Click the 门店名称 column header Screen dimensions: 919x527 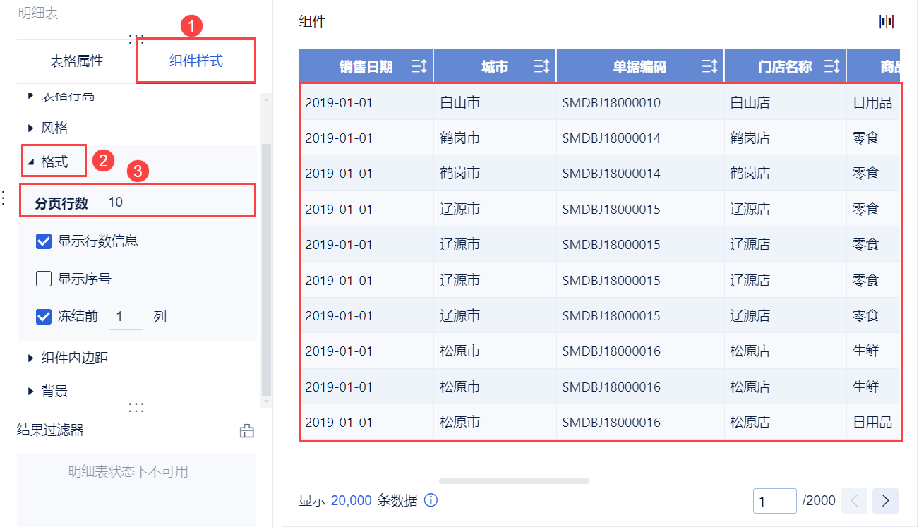785,66
